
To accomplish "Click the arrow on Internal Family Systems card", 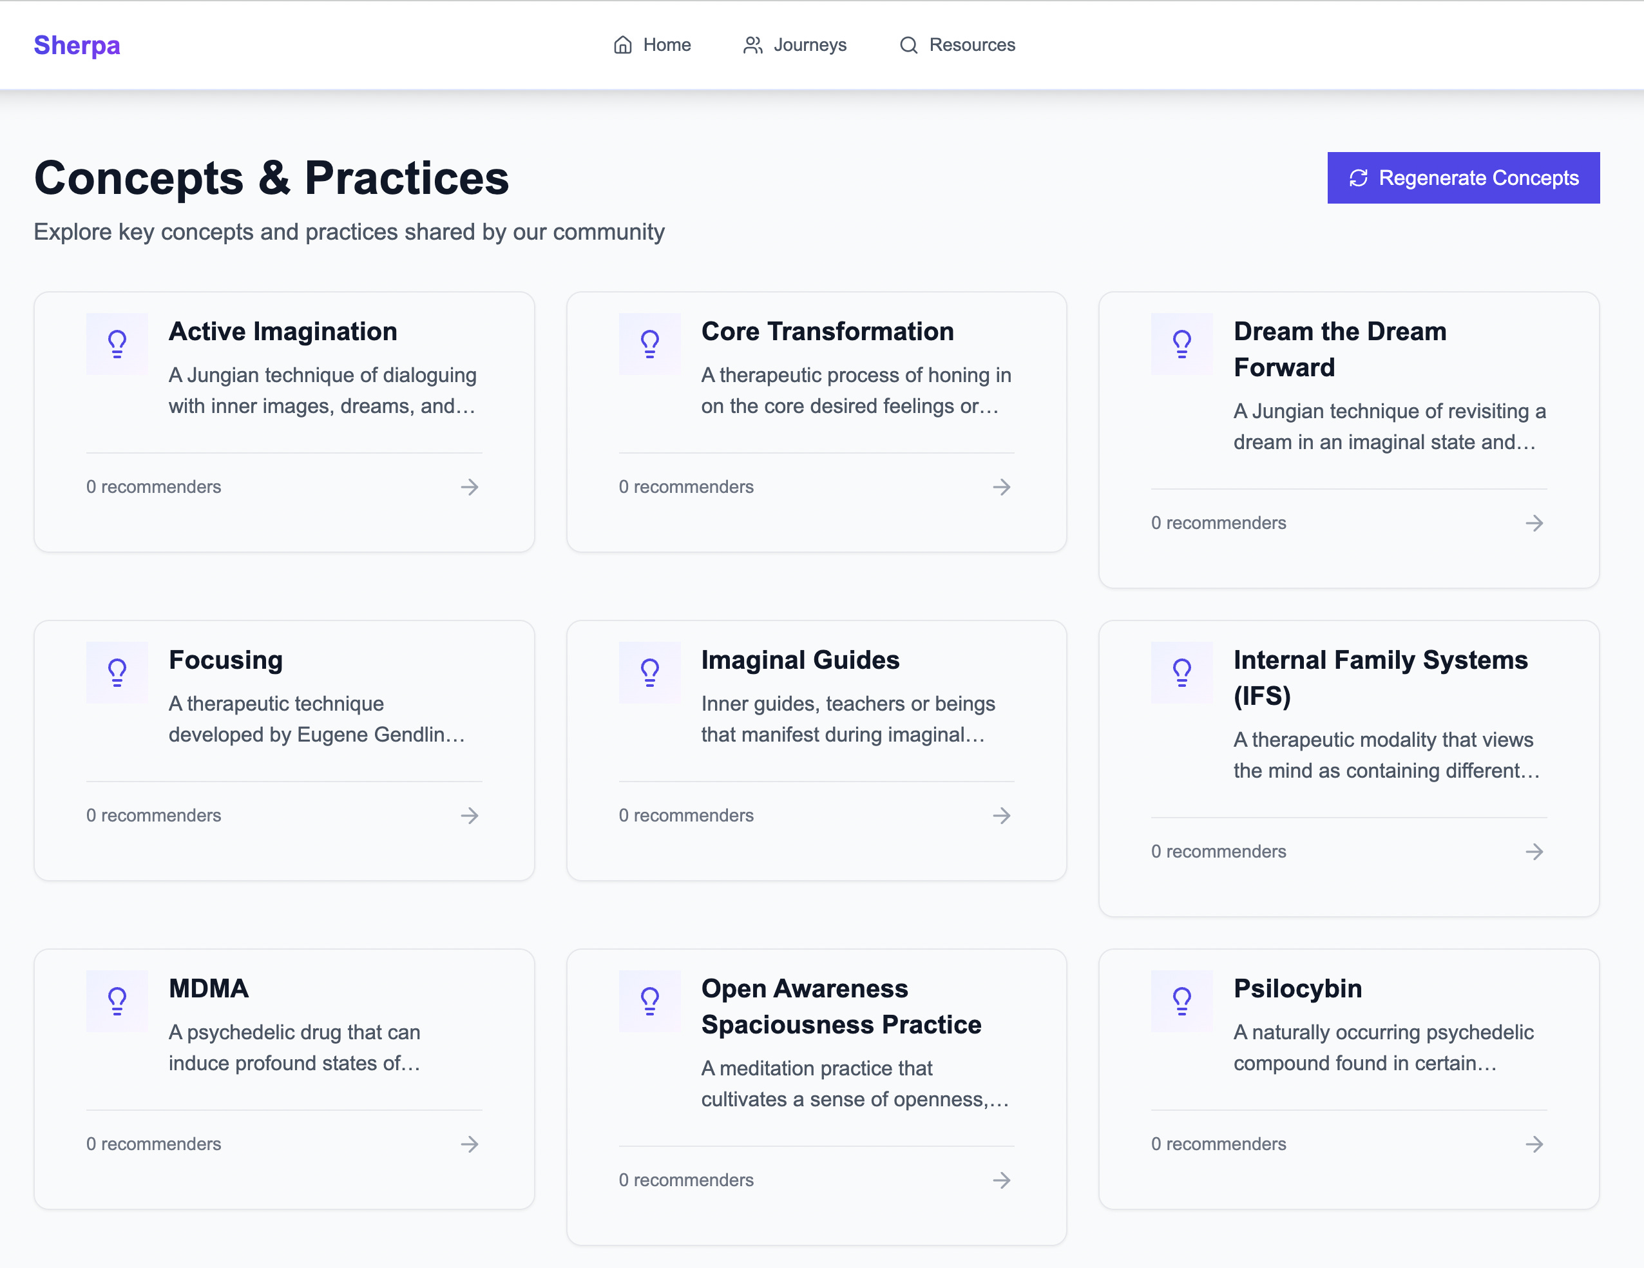I will coord(1534,852).
